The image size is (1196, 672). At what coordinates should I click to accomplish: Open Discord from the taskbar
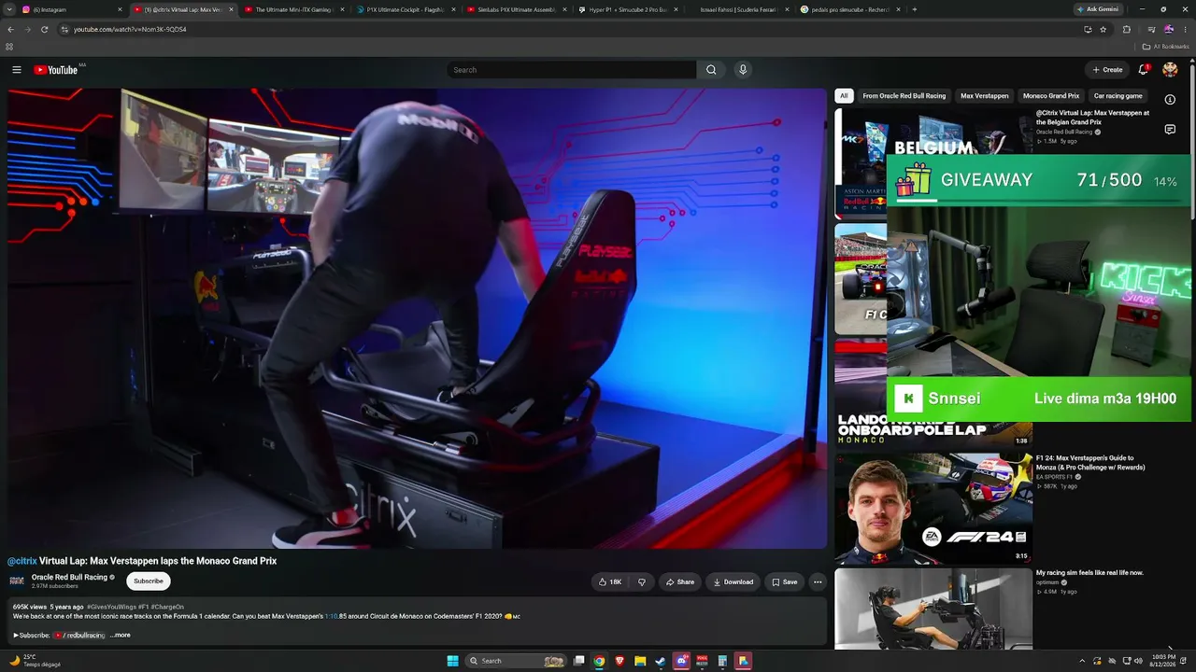point(681,661)
